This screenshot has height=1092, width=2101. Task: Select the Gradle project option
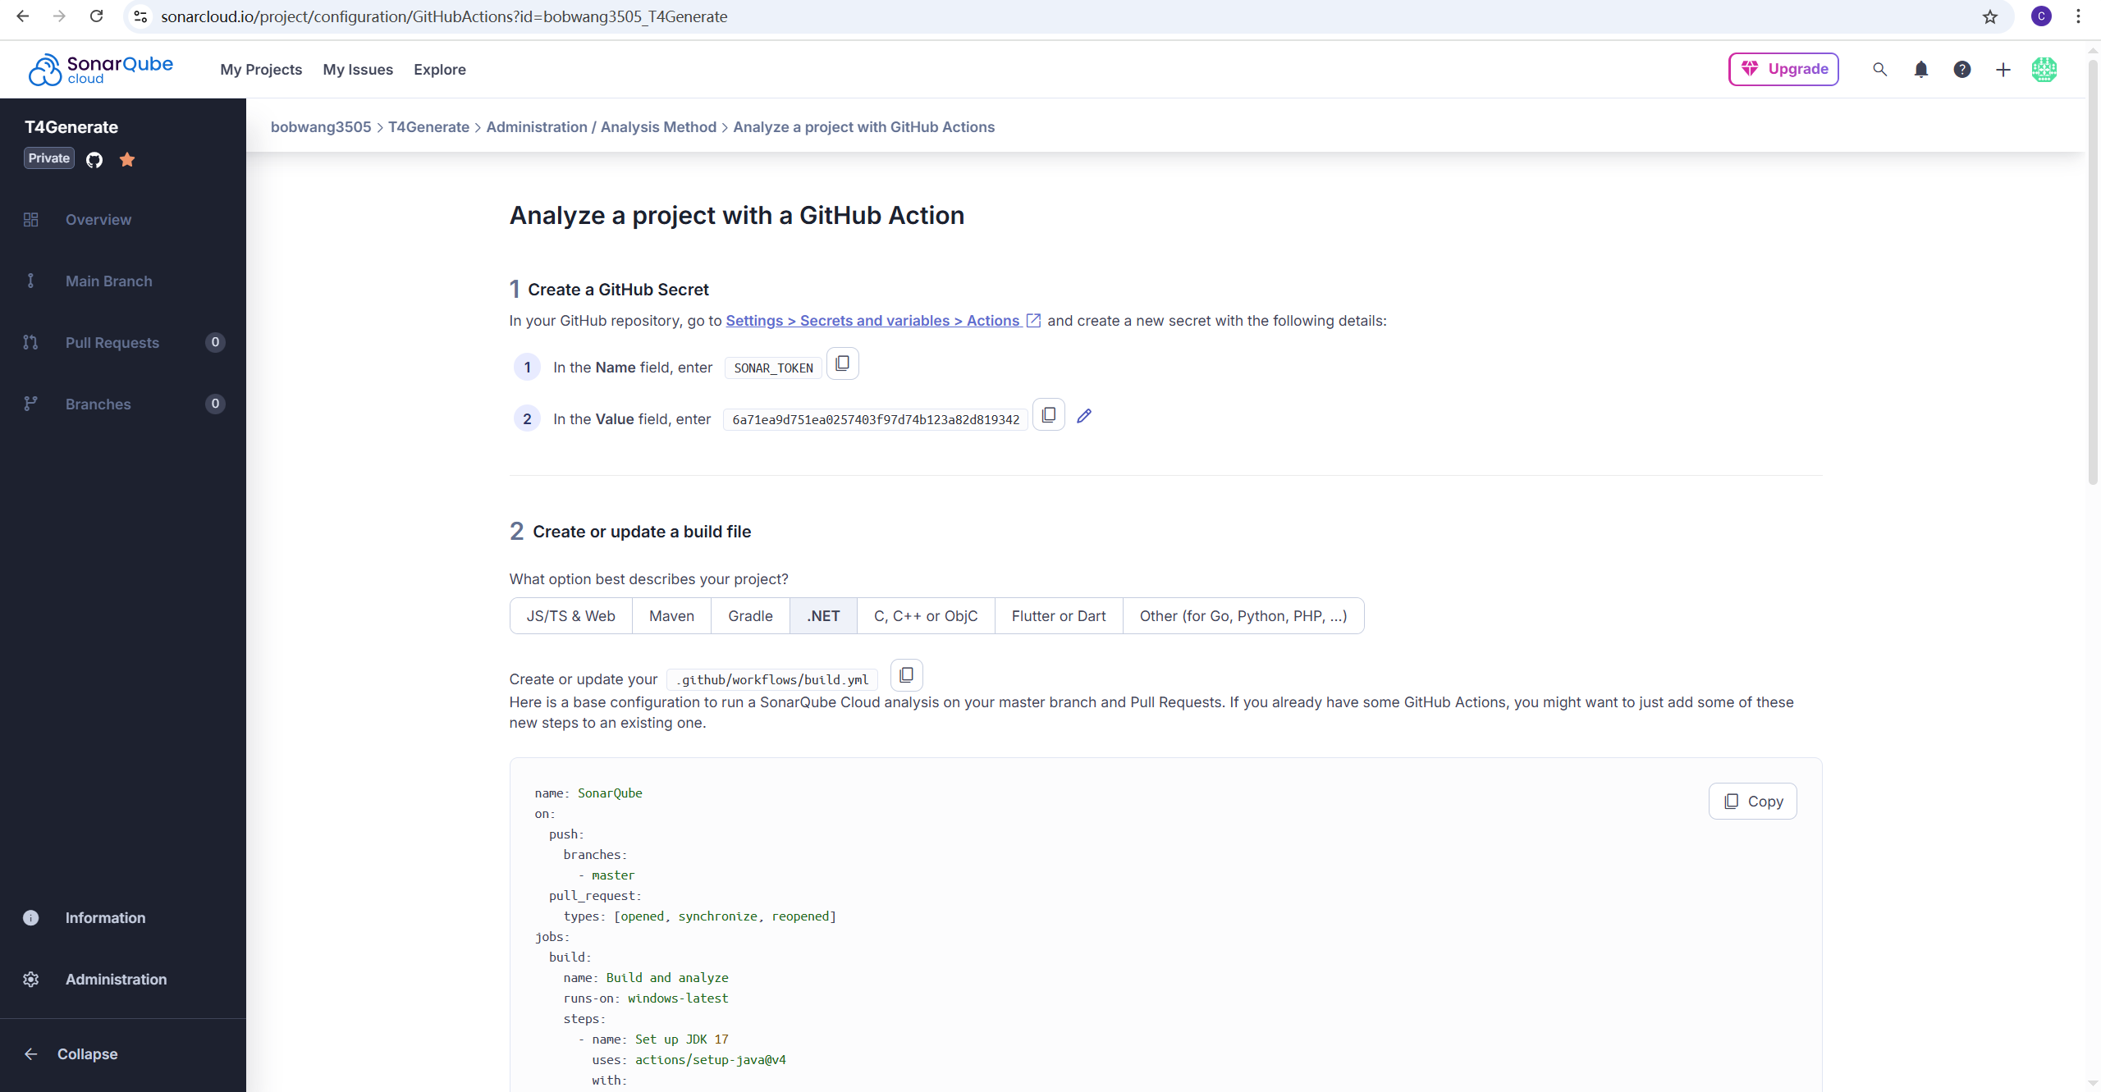pos(750,616)
